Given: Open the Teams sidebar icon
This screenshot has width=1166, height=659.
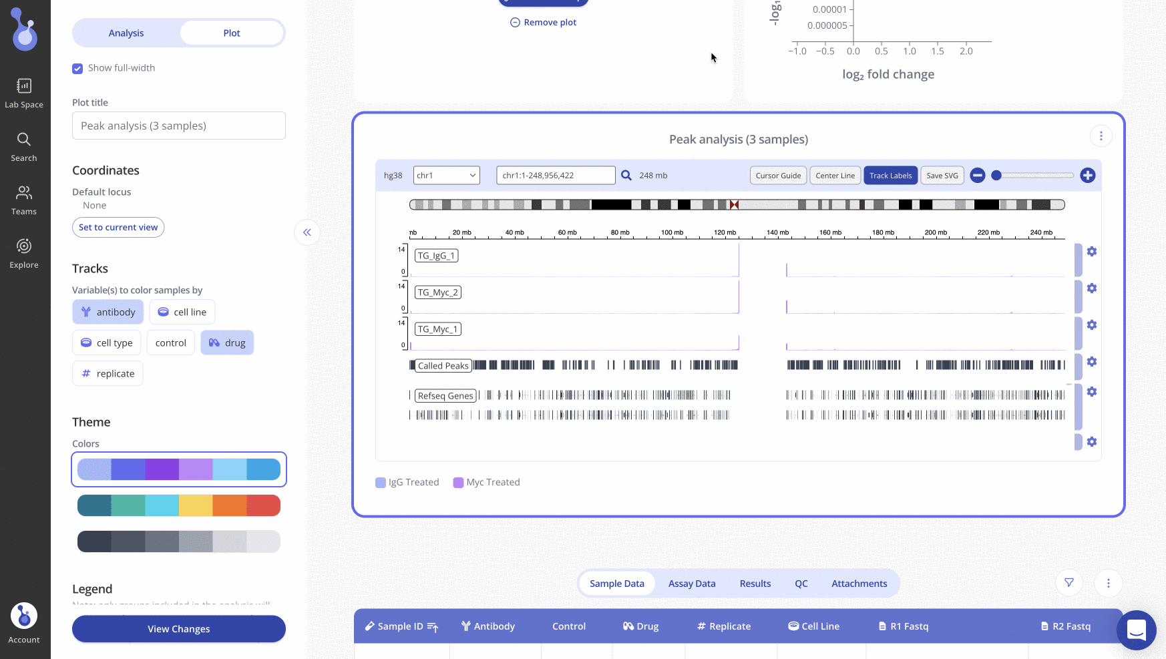Looking at the screenshot, I should pos(24,200).
